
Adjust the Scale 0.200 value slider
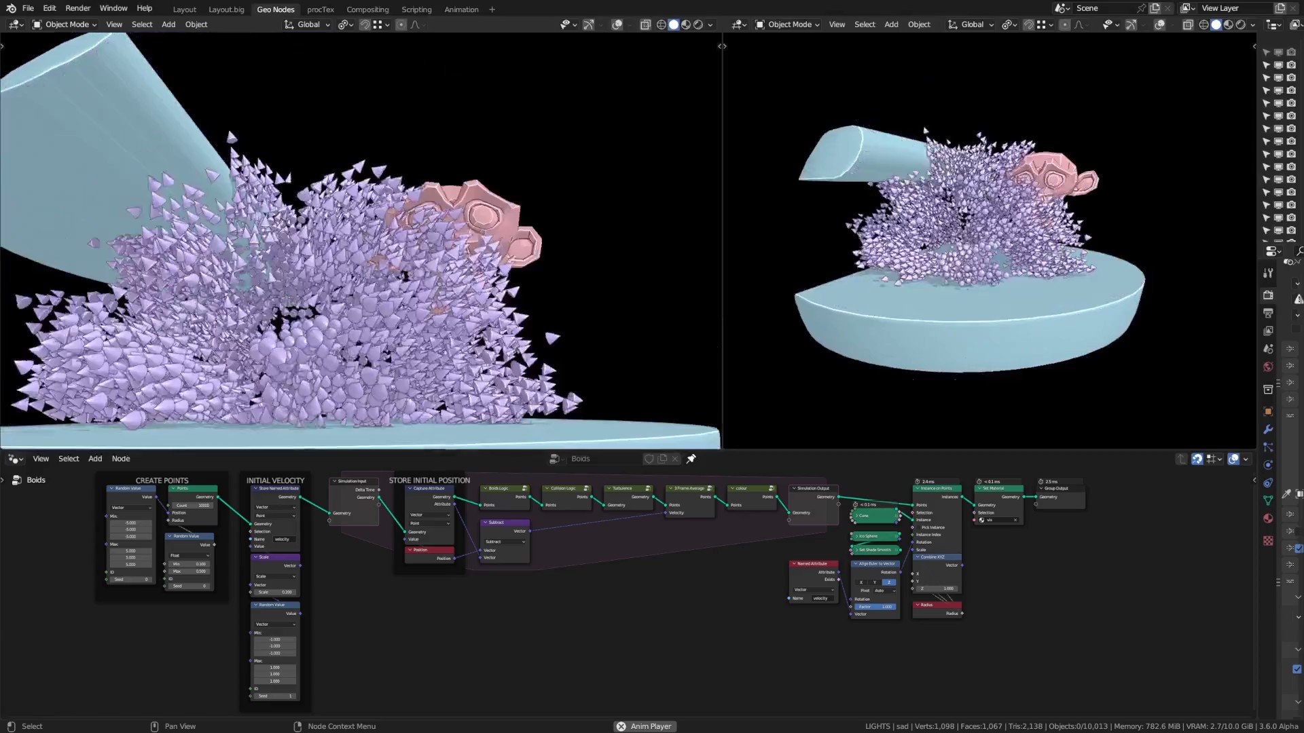274,592
